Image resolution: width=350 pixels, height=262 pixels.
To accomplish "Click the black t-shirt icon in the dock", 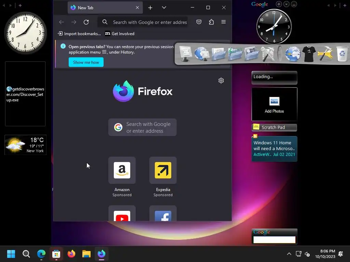I will (309, 54).
